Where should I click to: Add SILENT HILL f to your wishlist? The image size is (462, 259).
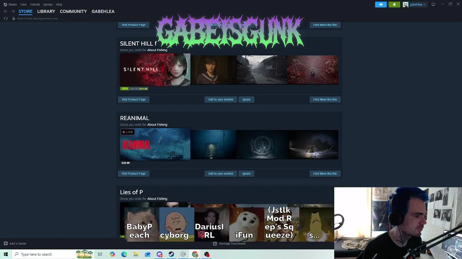221,99
